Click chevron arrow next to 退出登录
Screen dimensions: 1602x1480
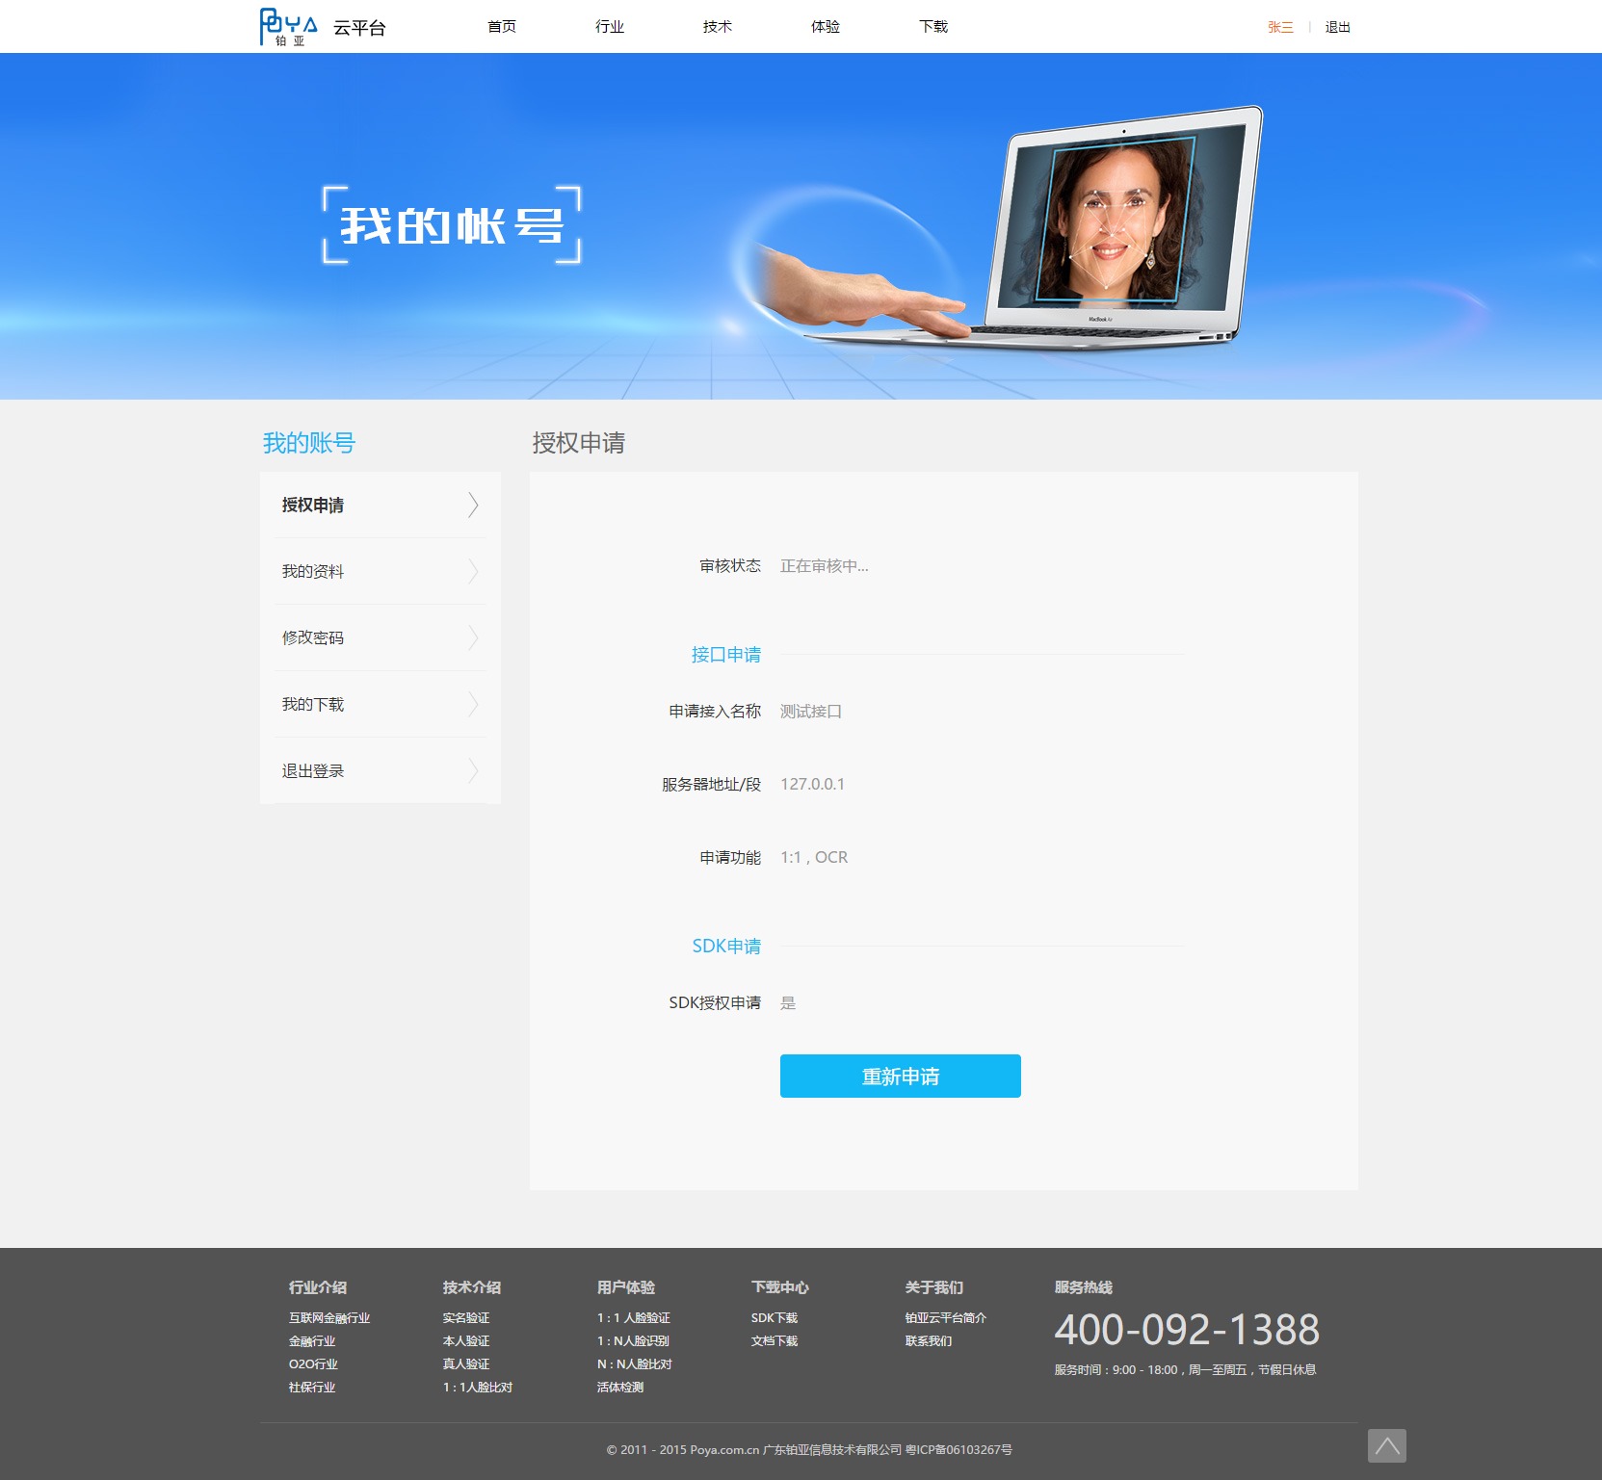(x=473, y=770)
